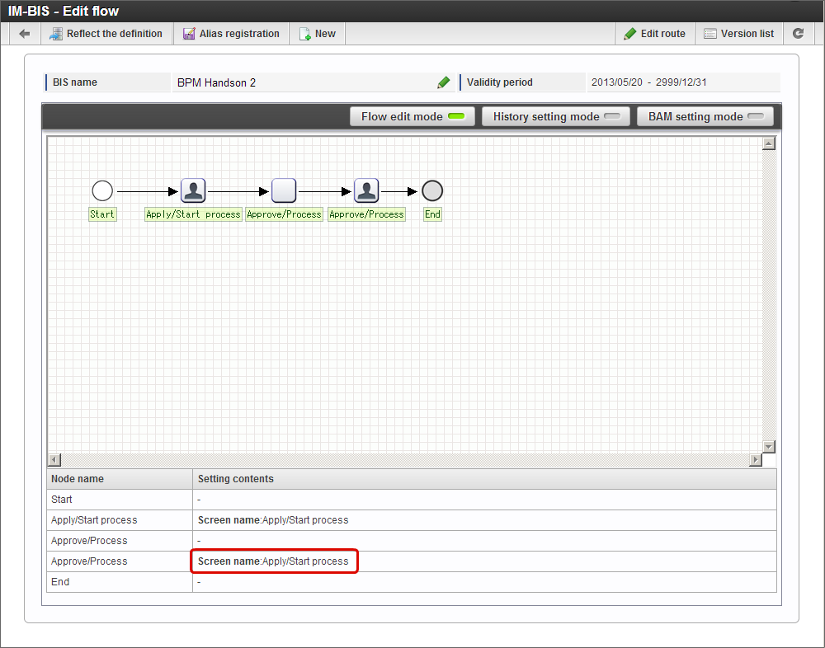Open the Version list
Image resolution: width=825 pixels, height=648 pixels.
[x=739, y=34]
